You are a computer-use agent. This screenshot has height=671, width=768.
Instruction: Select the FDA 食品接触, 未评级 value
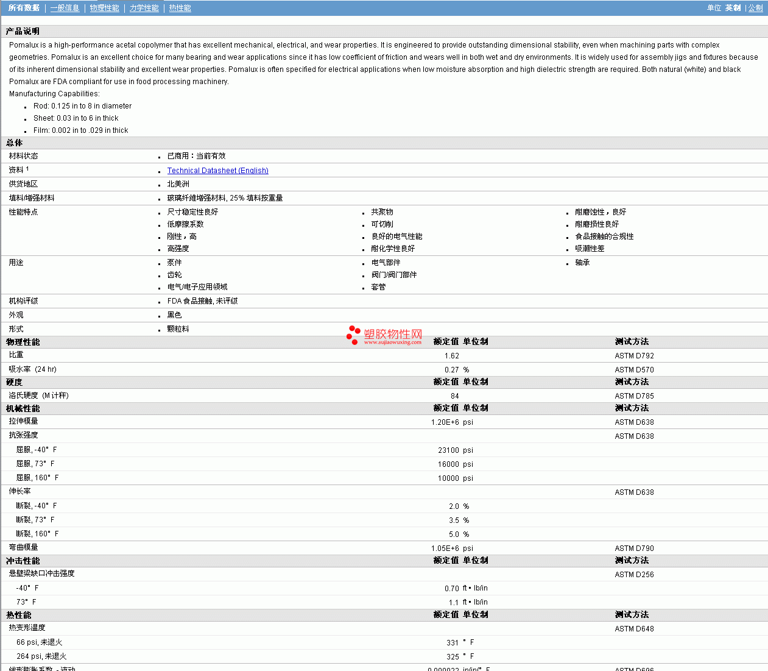pyautogui.click(x=203, y=301)
